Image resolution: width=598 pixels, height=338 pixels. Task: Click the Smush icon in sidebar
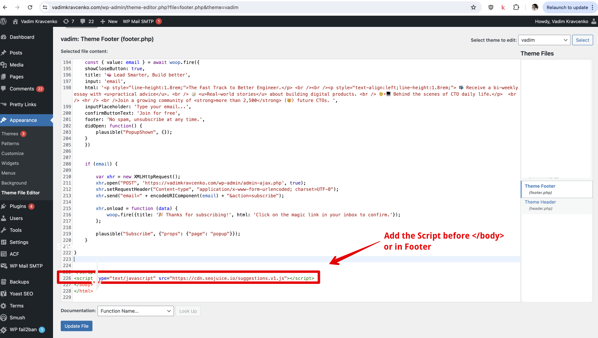point(4,317)
